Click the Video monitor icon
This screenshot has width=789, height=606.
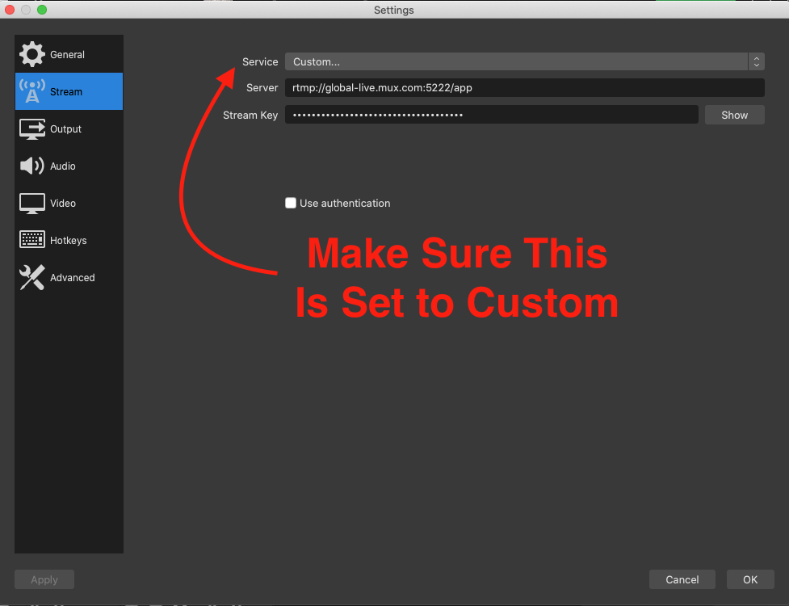pos(32,204)
